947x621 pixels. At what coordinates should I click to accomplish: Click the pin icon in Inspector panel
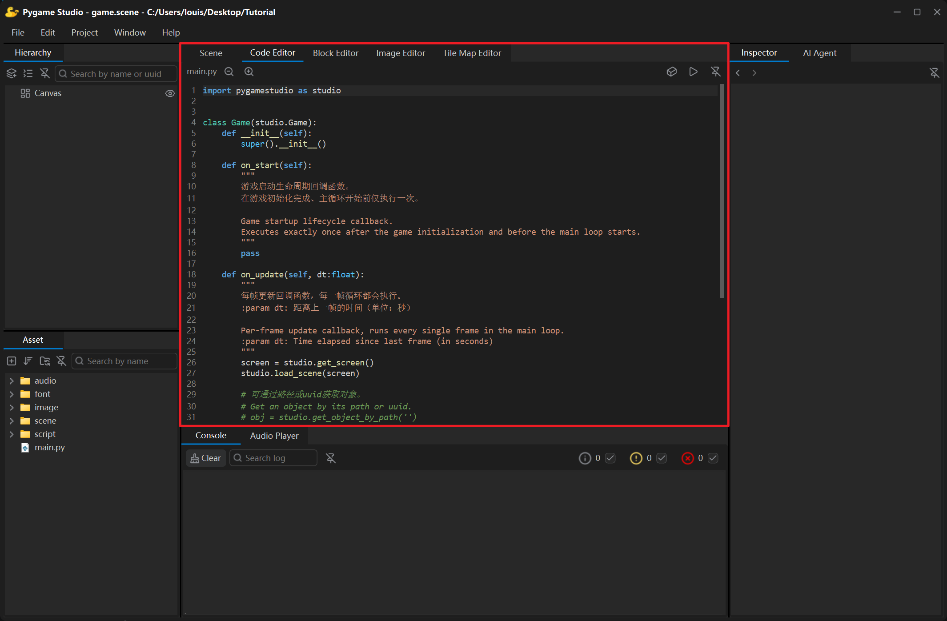[935, 73]
